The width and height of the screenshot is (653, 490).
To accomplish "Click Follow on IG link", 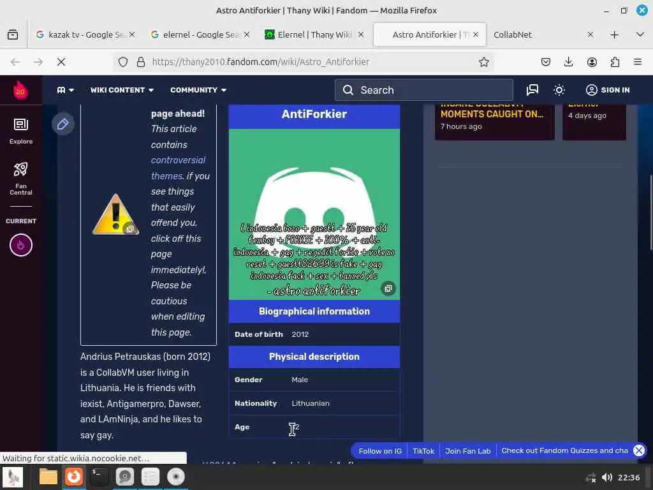I will pos(380,451).
